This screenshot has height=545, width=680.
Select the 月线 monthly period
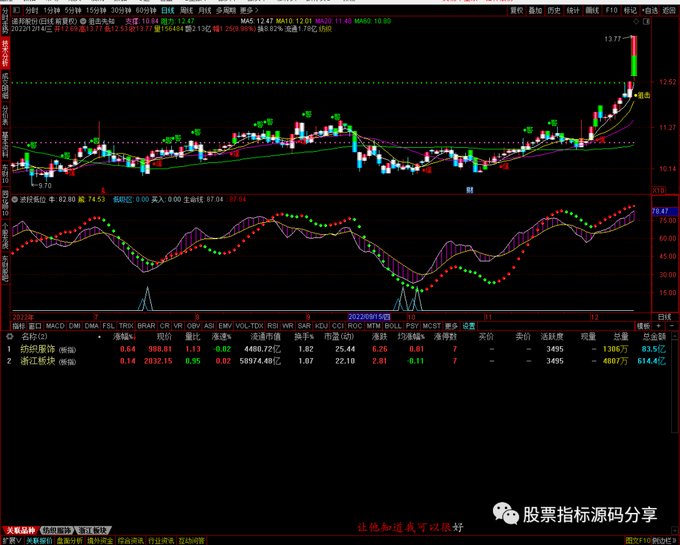click(x=205, y=10)
